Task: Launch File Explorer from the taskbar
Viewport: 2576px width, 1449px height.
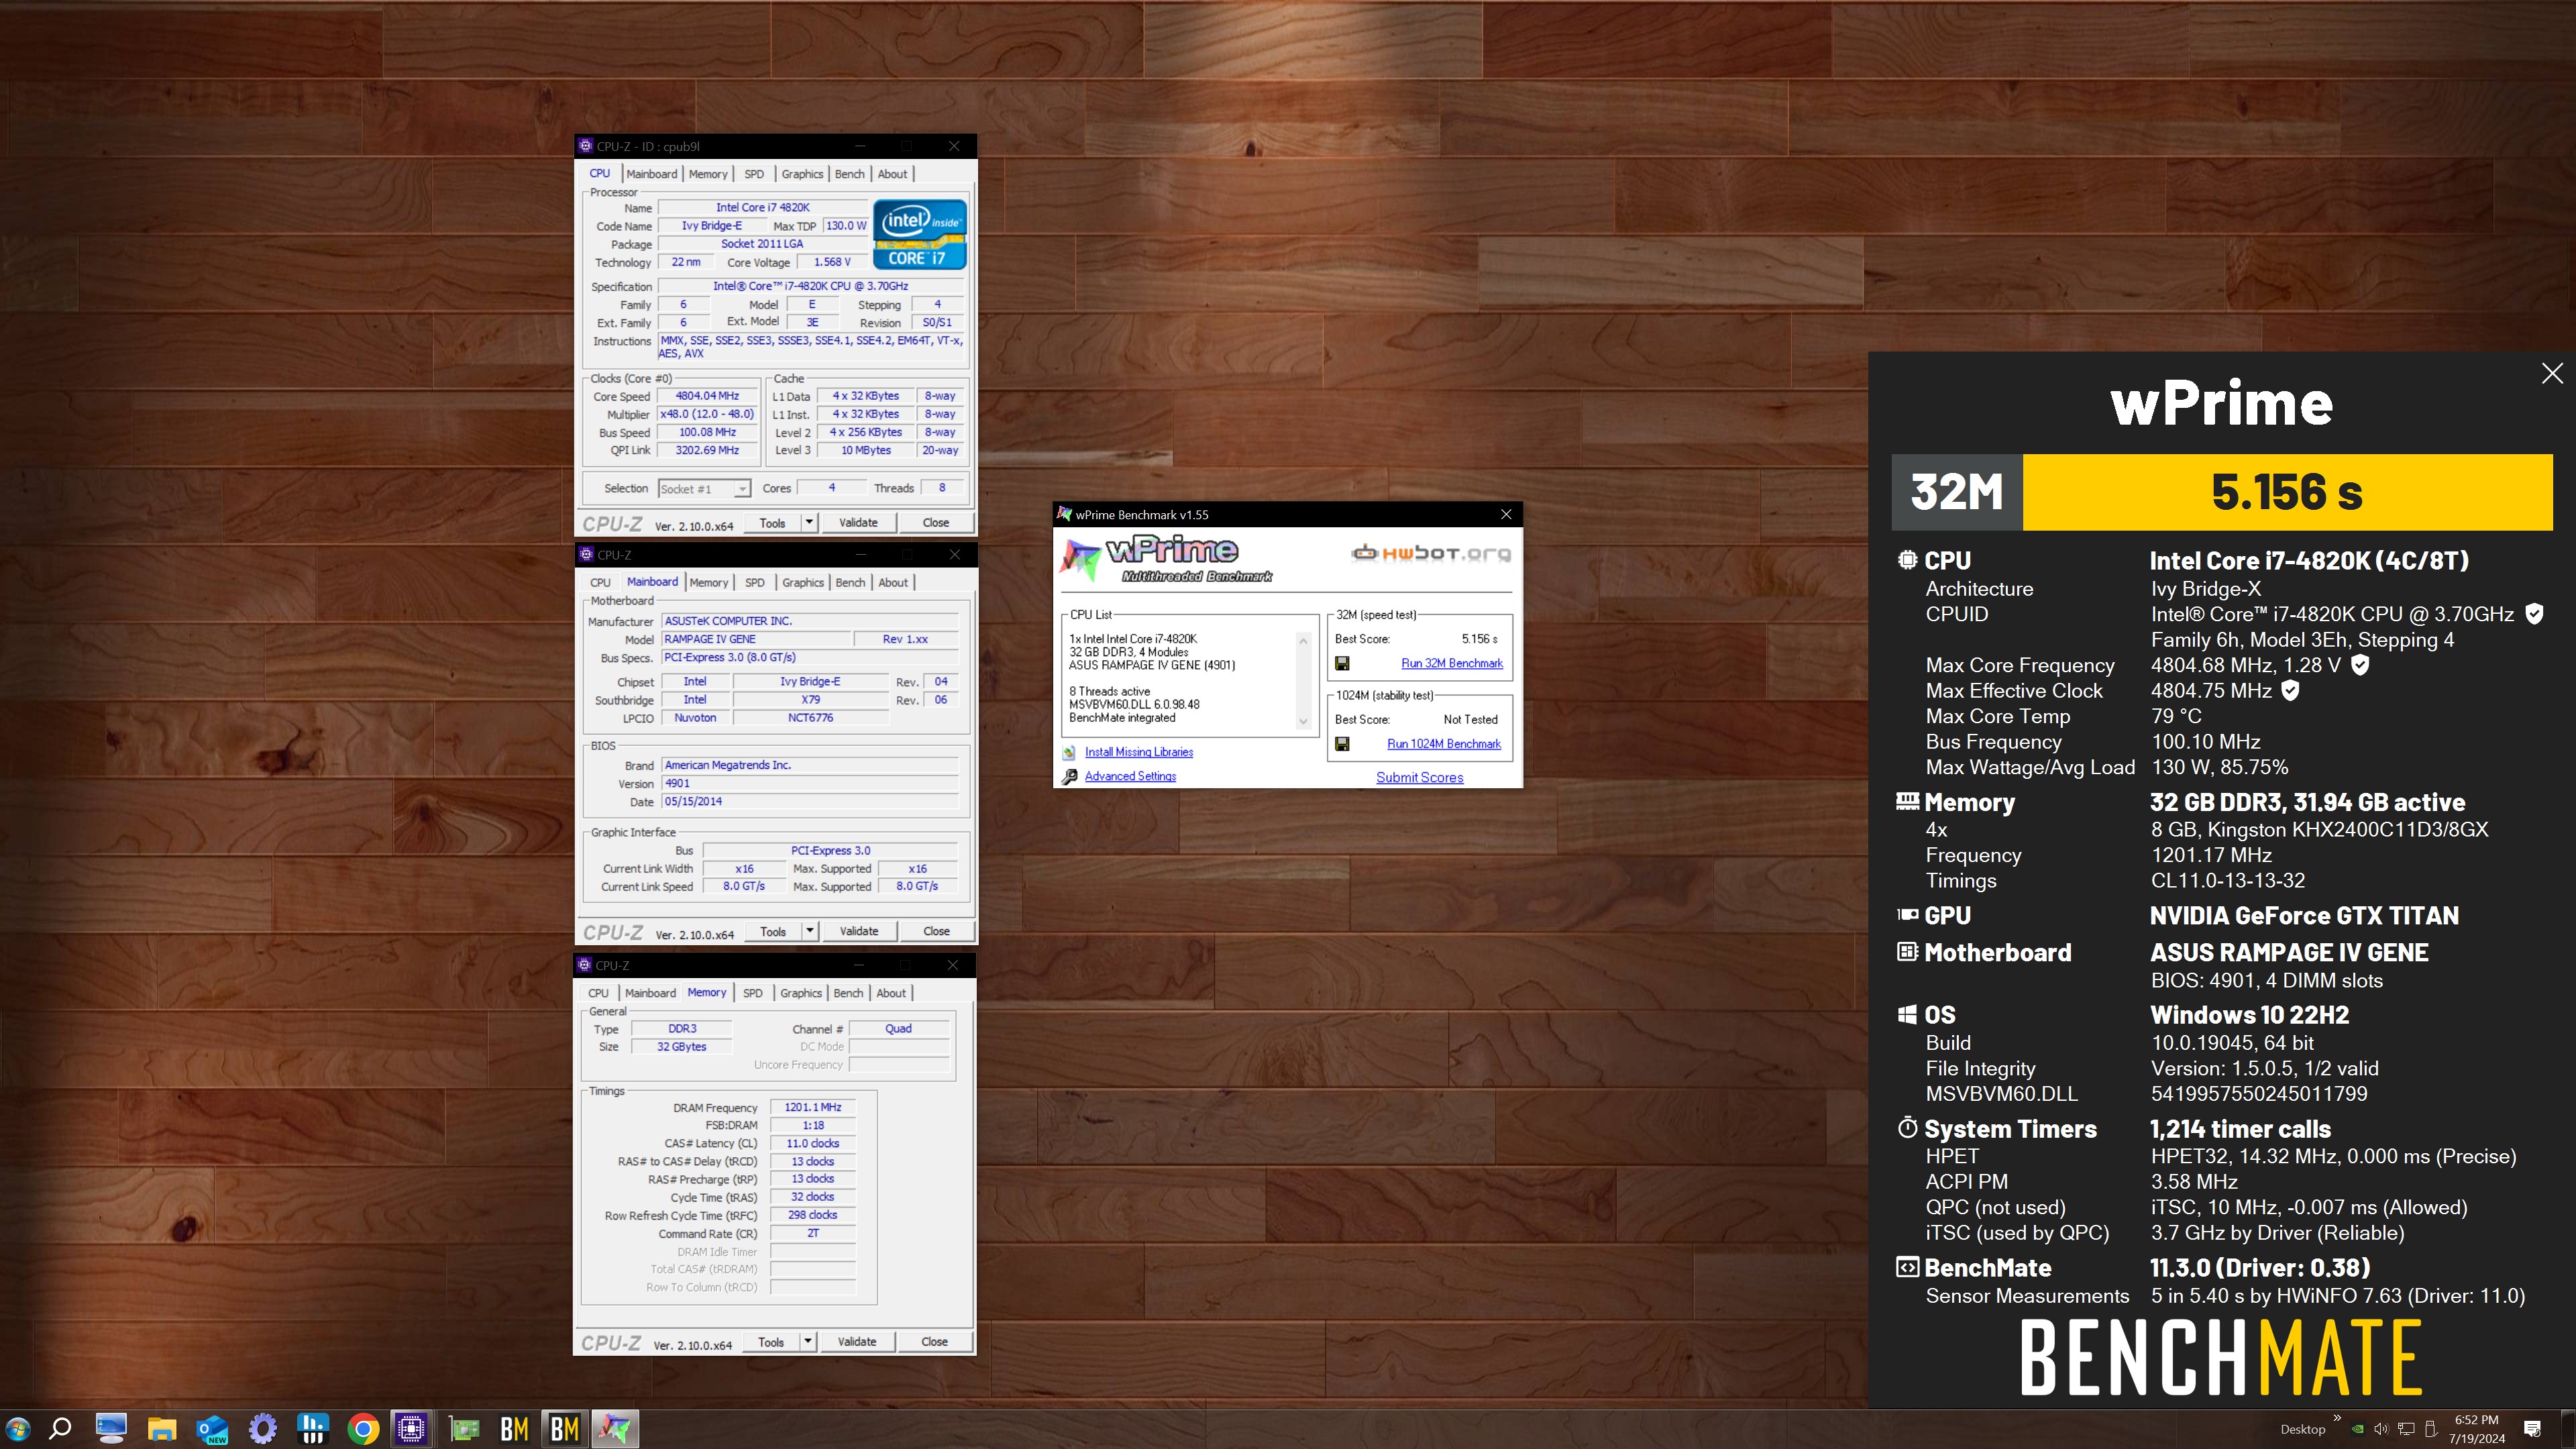Action: 162,1429
